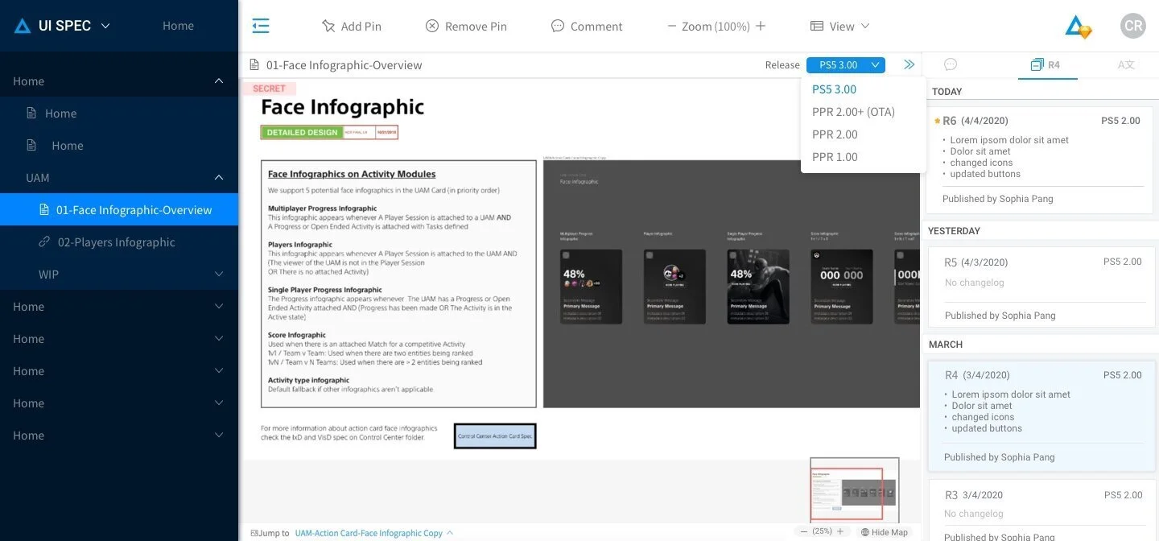Click the Sketch-style logo icon in the header

[1078, 27]
